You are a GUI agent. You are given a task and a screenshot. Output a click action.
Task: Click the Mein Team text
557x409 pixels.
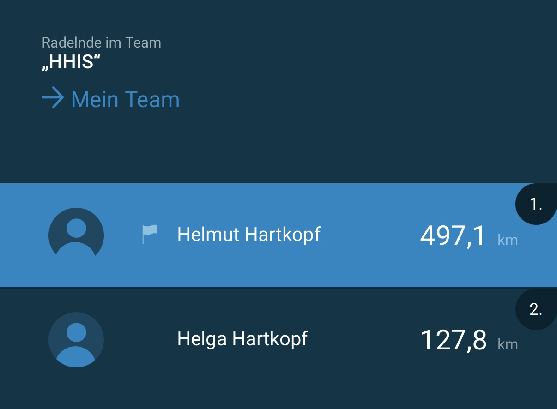(125, 99)
